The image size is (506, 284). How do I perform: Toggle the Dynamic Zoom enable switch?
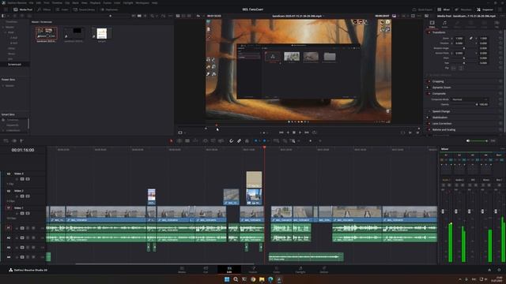point(429,88)
